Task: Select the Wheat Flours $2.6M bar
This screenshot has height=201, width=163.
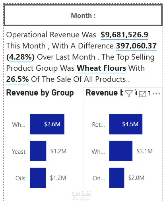Action: point(47,124)
